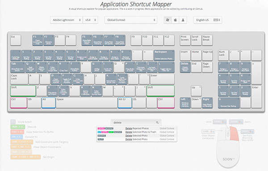Click the Backspace key 'Delete Selected Photo'

click(x=164, y=55)
